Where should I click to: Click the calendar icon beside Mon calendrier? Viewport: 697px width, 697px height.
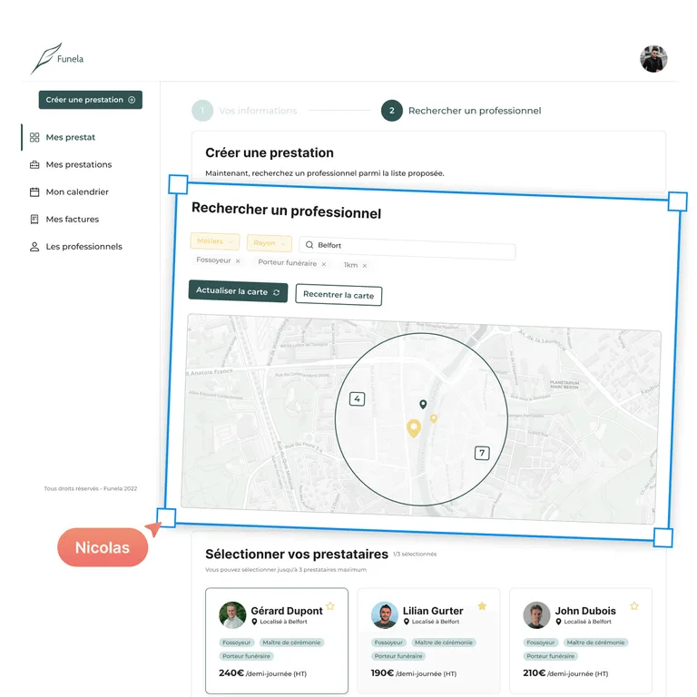click(34, 192)
